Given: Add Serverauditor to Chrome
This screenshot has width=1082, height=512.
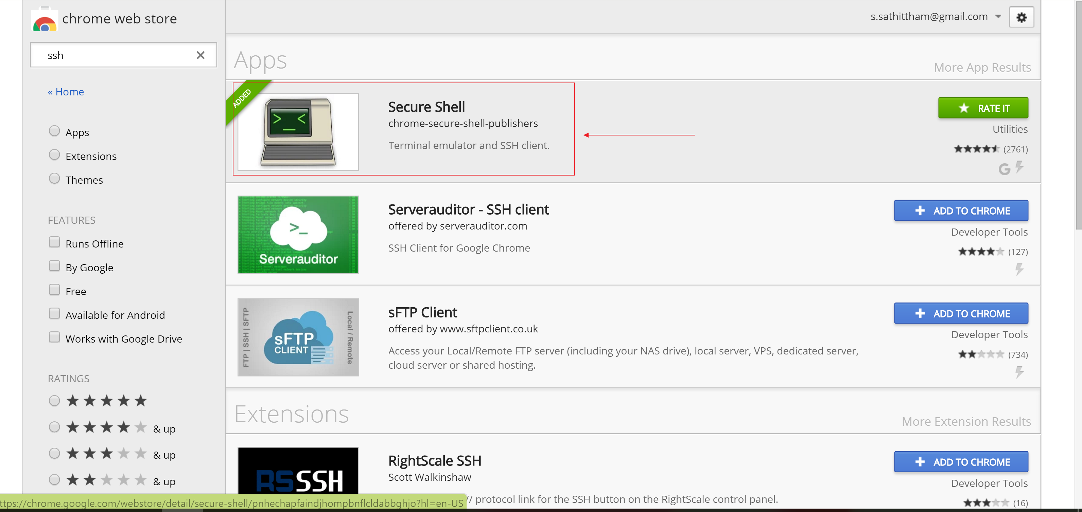Looking at the screenshot, I should click(x=961, y=210).
